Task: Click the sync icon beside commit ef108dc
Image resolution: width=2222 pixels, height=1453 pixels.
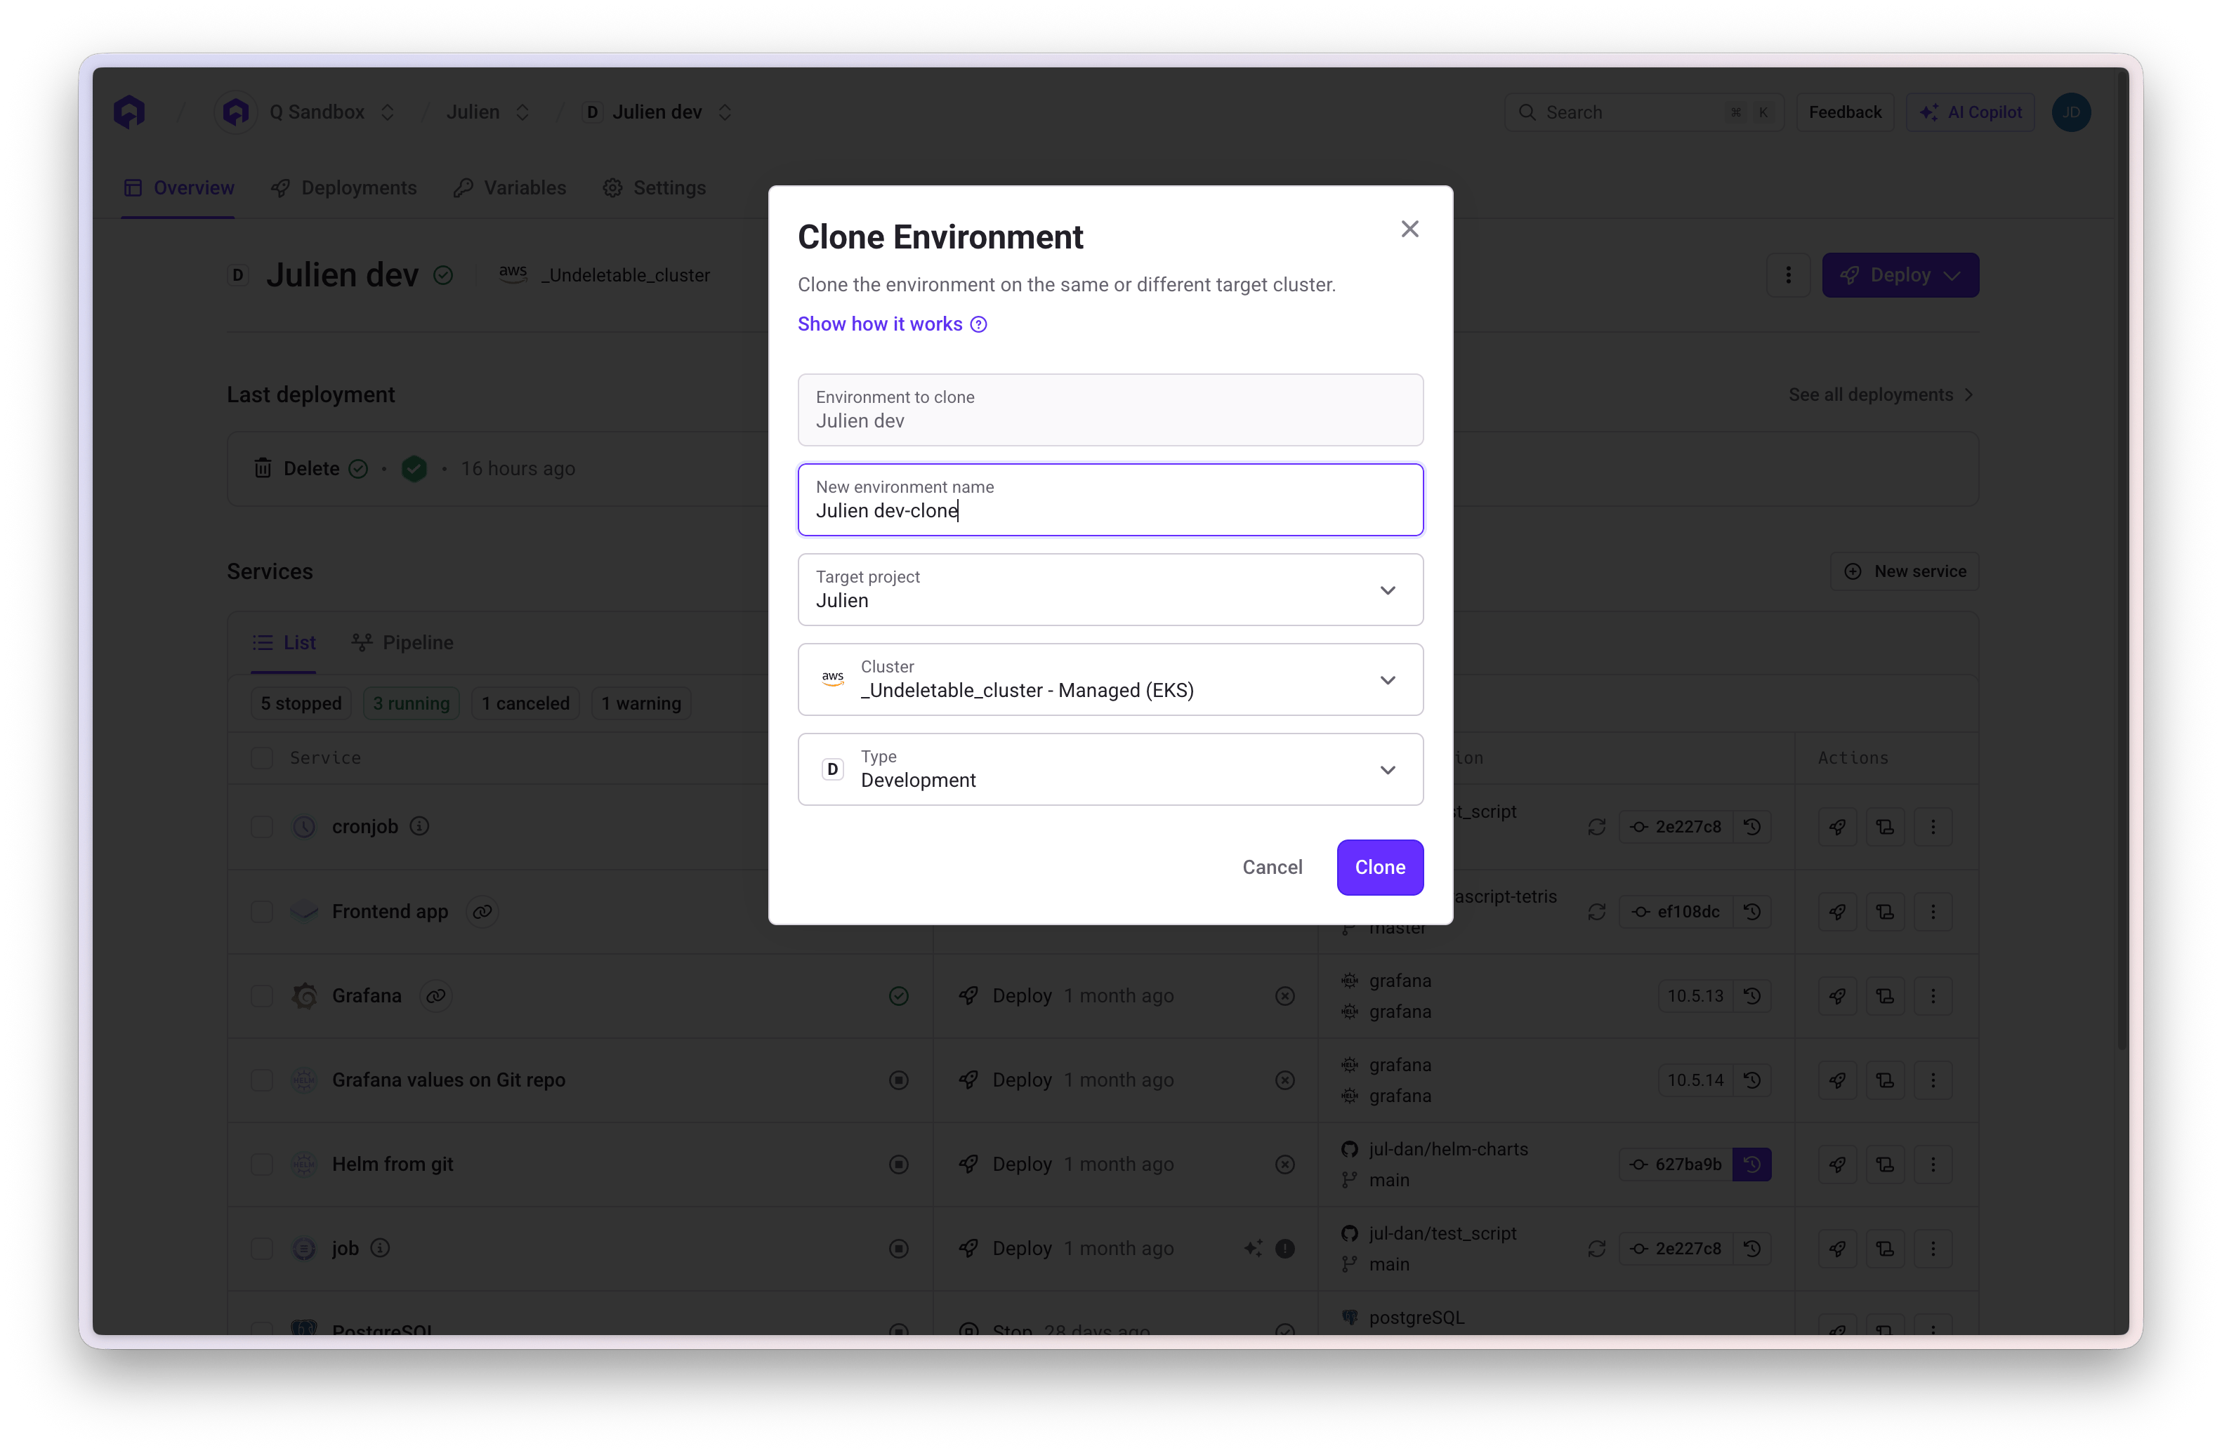Action: tap(1596, 912)
